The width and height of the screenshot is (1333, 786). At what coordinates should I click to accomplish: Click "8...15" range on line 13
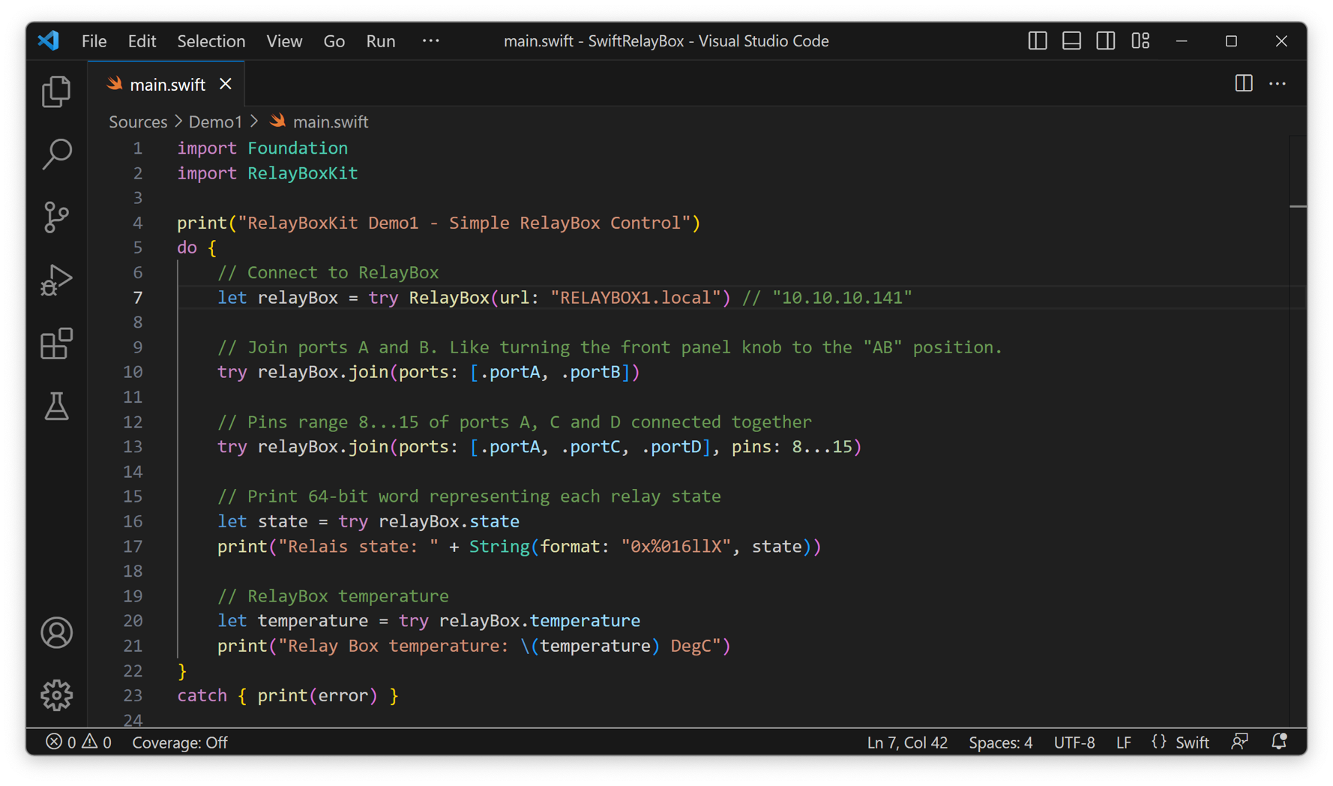(x=822, y=447)
